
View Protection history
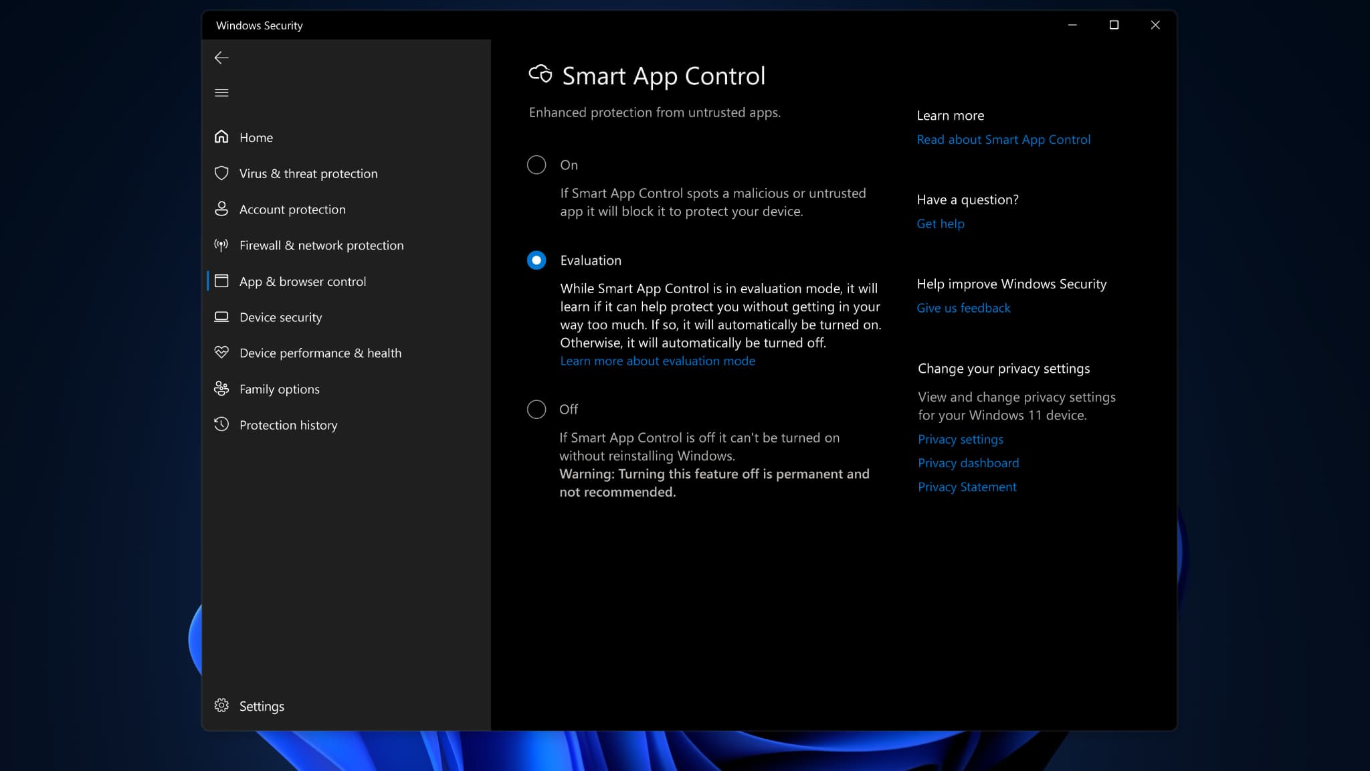coord(288,424)
